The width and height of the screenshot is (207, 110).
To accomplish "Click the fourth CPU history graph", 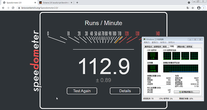I will (x=194, y=56).
